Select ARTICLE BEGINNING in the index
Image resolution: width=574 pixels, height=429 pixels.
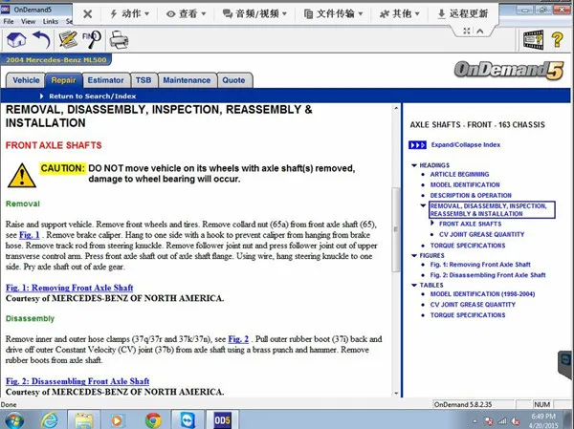pyautogui.click(x=459, y=175)
